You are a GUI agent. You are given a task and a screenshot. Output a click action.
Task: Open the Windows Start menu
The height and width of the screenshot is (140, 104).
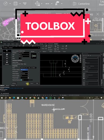(x=2, y=98)
